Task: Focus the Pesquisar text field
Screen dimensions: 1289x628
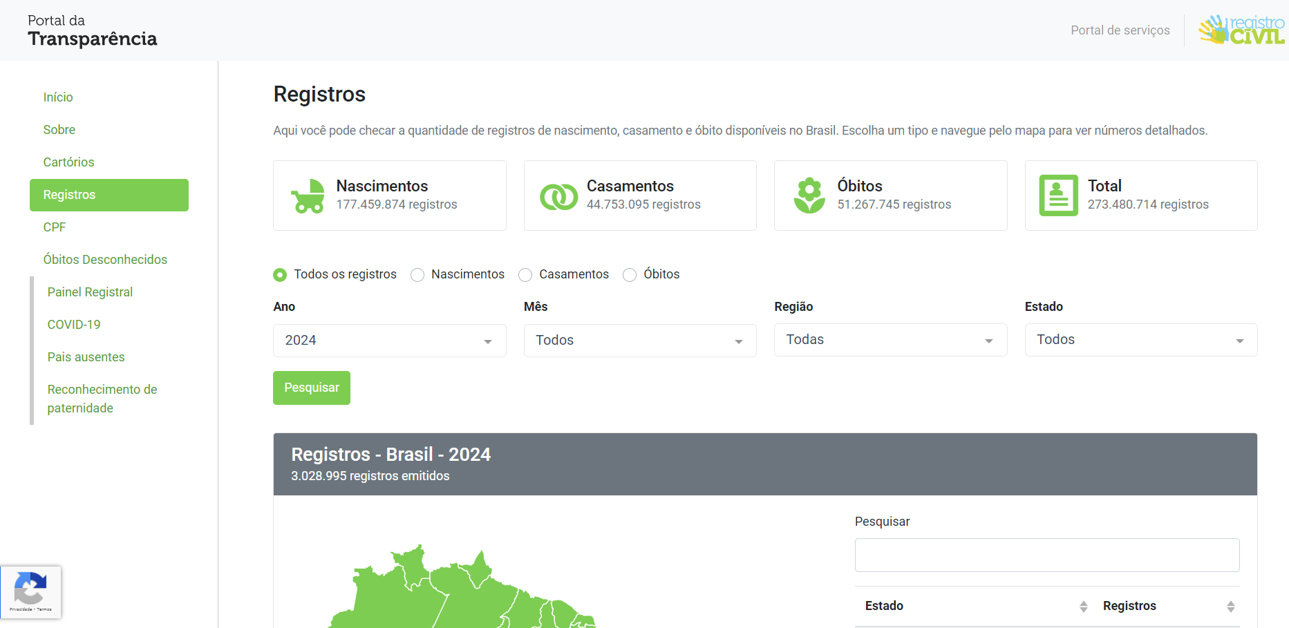Action: (1046, 555)
